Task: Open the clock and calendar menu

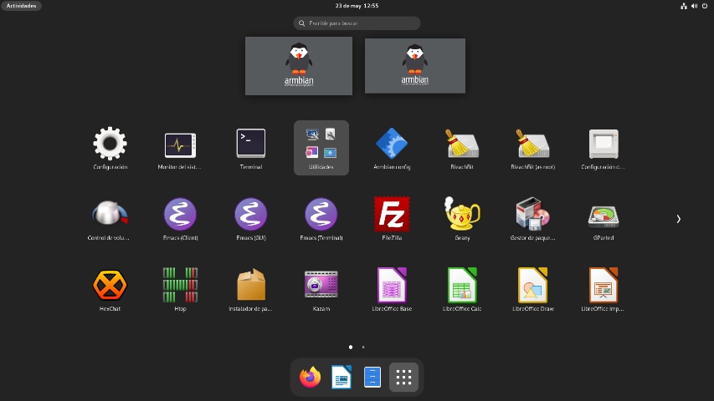Action: pos(357,6)
